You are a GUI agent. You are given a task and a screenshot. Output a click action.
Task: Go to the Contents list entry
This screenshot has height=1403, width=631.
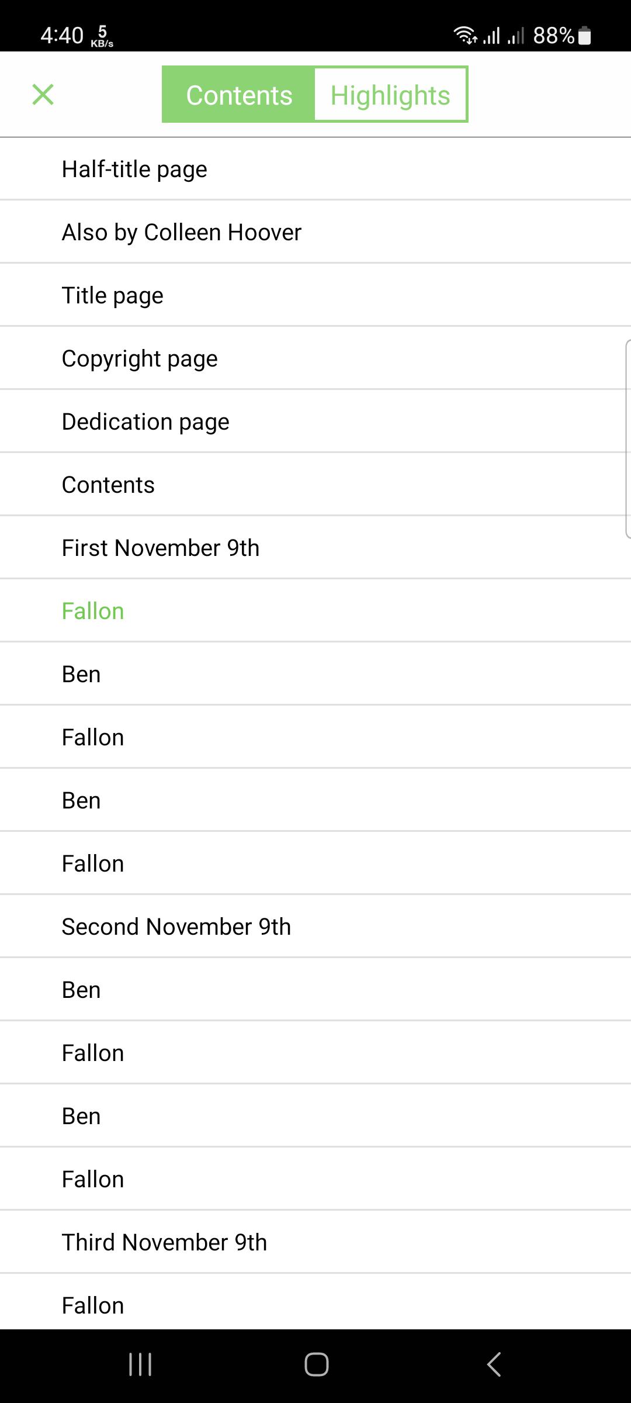coord(315,485)
